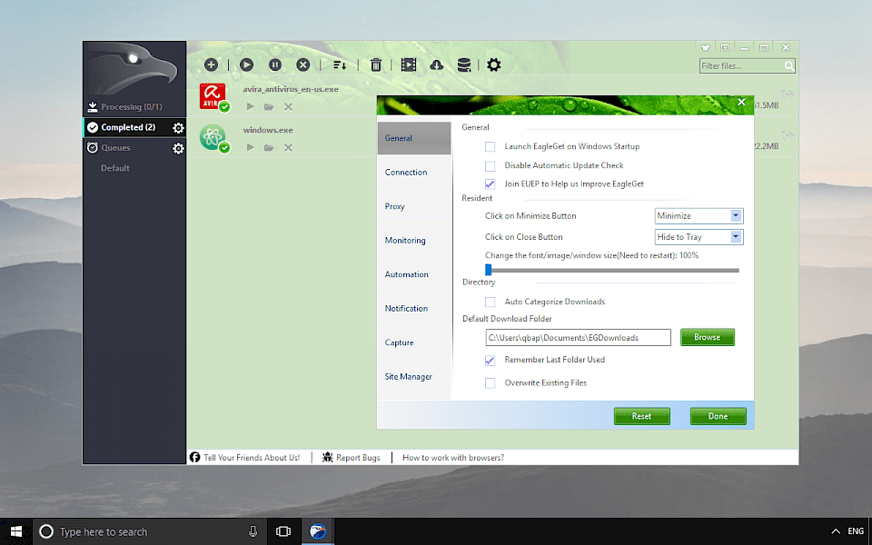Open Task View from the taskbar
Viewport: 872px width, 545px height.
pyautogui.click(x=283, y=531)
